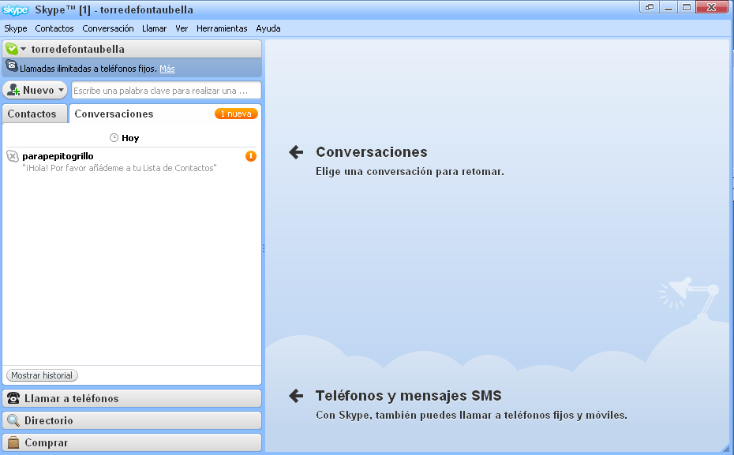Click the torredefontaubella profile name bar
This screenshot has width=734, height=455.
coord(132,49)
